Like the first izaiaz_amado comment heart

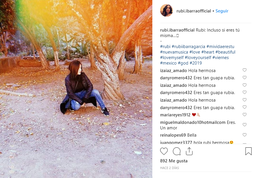click(244, 70)
